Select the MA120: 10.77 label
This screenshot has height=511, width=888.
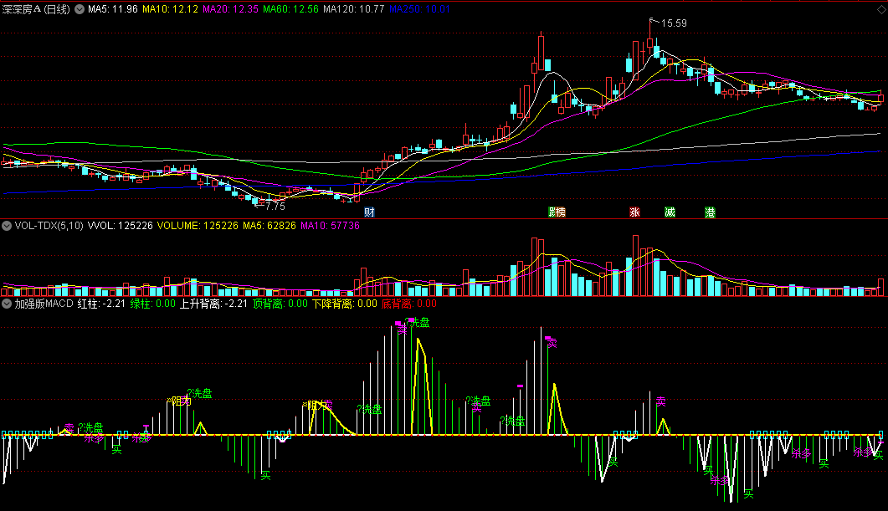353,9
